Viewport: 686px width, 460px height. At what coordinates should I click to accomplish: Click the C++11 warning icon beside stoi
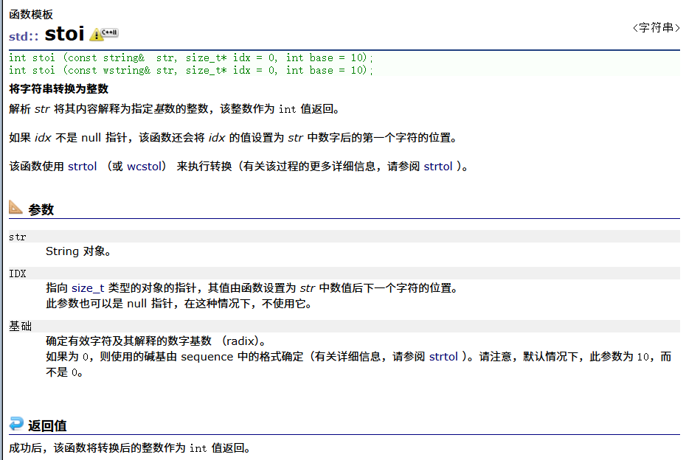104,34
